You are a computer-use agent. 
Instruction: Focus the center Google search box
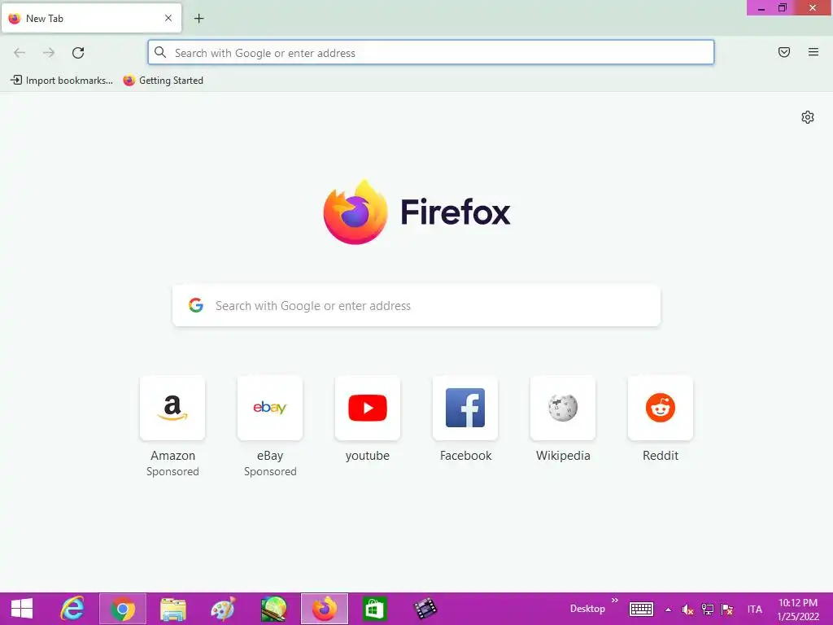click(416, 306)
